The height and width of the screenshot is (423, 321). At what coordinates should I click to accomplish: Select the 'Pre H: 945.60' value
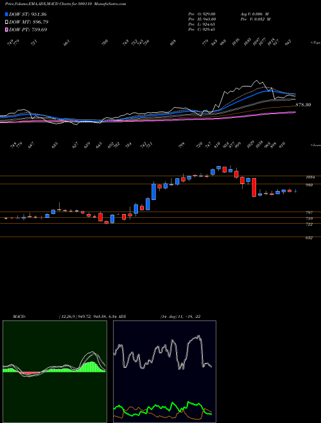pos(202,19)
